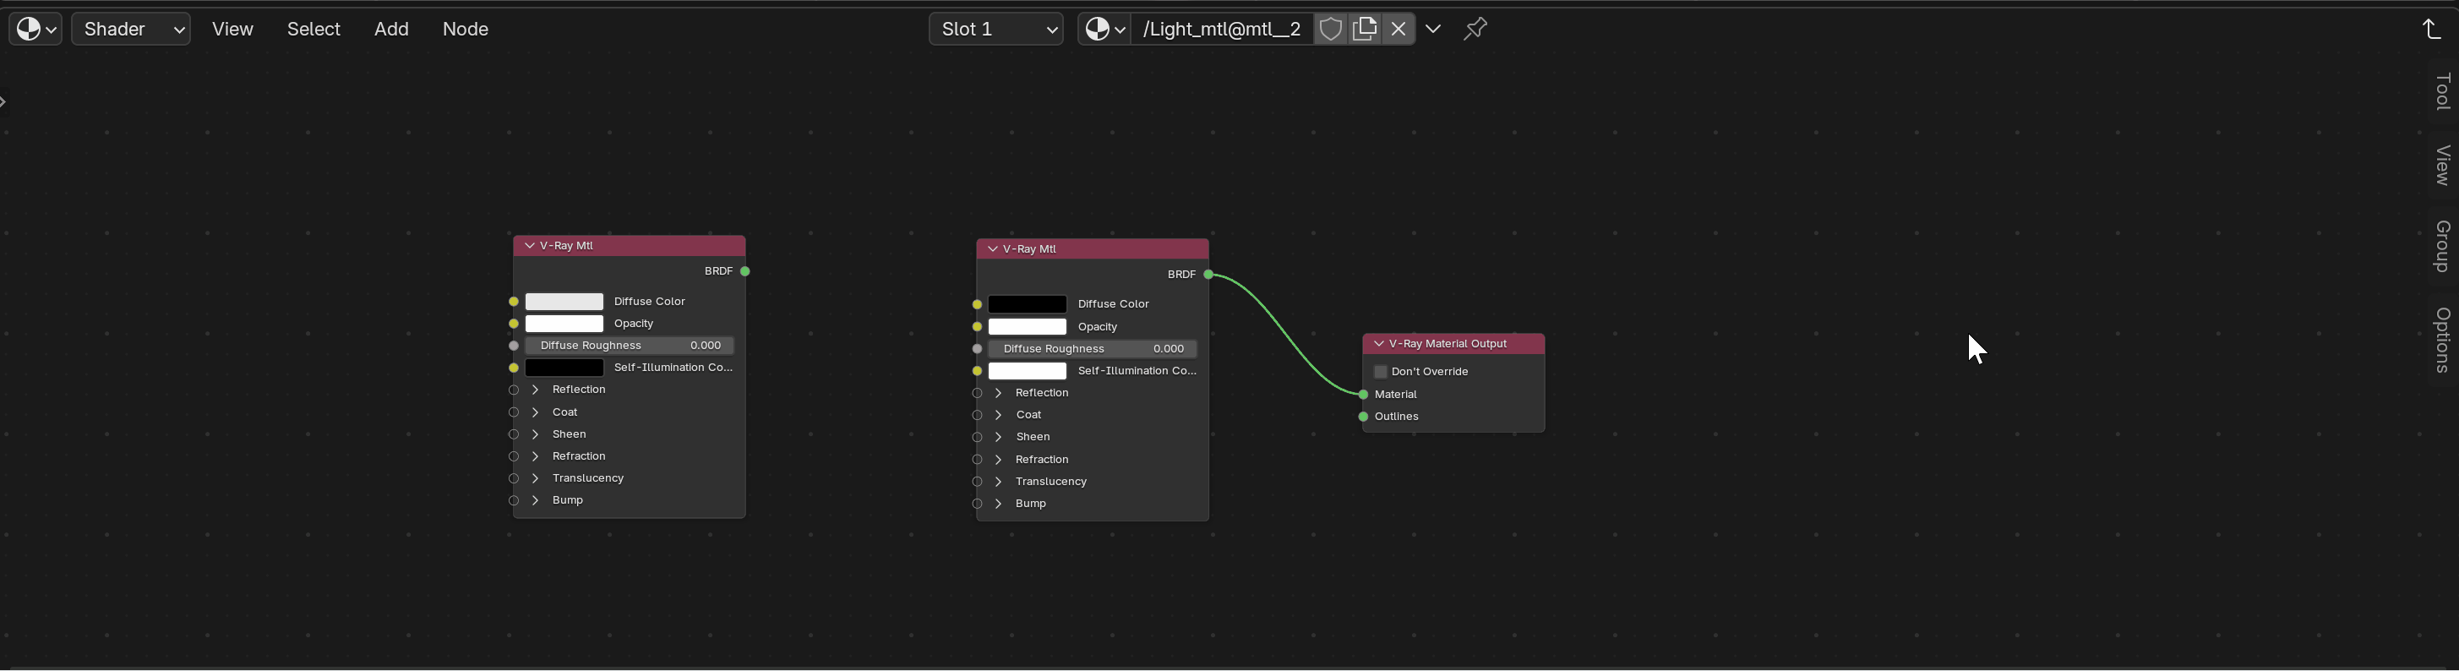Duplicate material with the new material icon

point(1365,29)
